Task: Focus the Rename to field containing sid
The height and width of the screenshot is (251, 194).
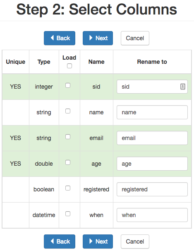Action: point(152,87)
